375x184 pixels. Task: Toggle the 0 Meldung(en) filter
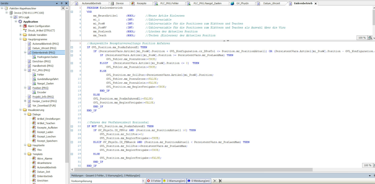(199, 181)
